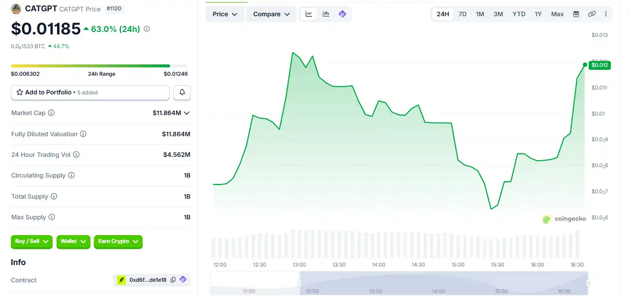
Task: Click 24 Hour Trading Vol info icon
Action: [x=76, y=154]
